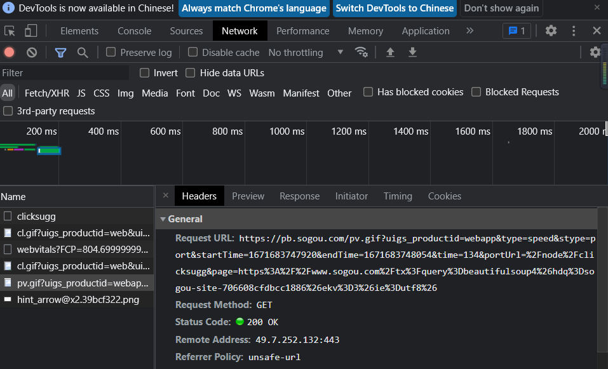608x369 pixels.
Task: Enable the Blocked Requests checkbox
Action: pyautogui.click(x=476, y=92)
